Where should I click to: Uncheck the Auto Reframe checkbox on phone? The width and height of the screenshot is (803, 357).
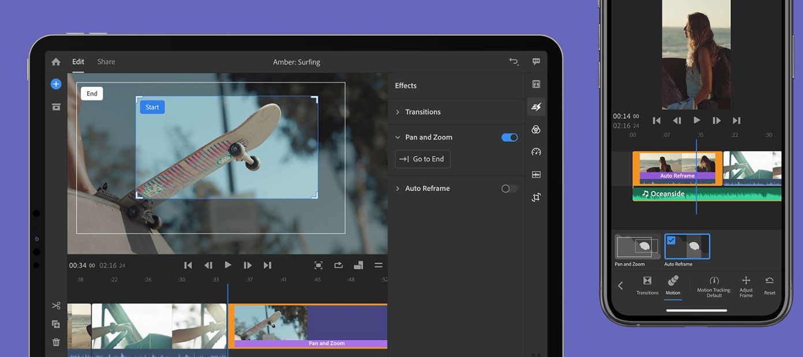pyautogui.click(x=671, y=240)
